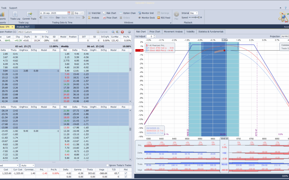This screenshot has height=180, width=289.
Task: Switch to the Analysis: RUT tab
Action: (x=23, y=27)
